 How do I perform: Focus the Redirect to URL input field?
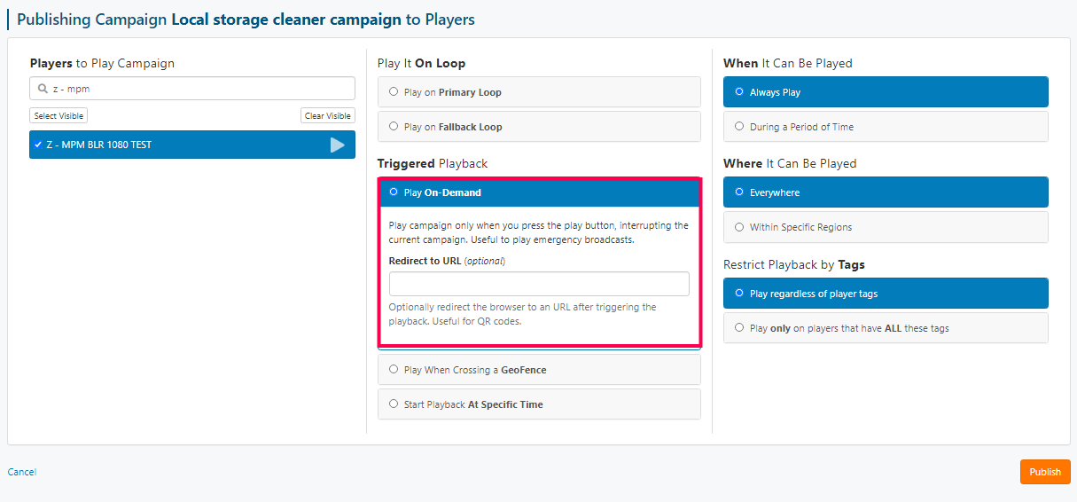[539, 284]
